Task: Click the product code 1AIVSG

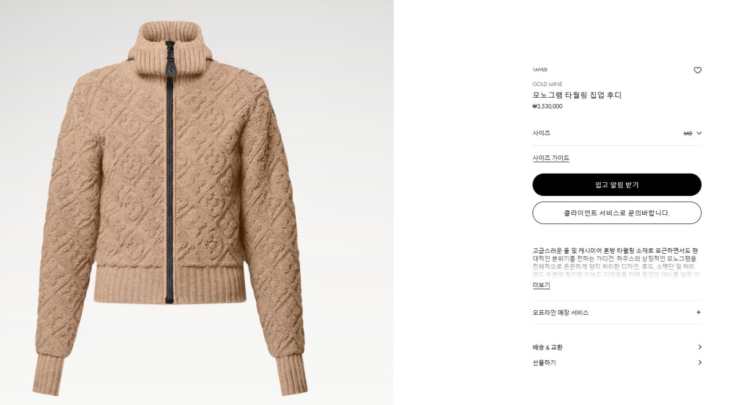Action: (540, 70)
